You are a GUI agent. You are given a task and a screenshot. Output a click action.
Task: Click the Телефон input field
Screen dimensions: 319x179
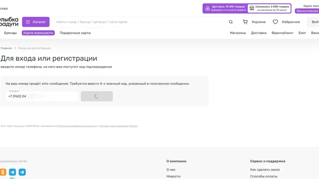coord(42,96)
